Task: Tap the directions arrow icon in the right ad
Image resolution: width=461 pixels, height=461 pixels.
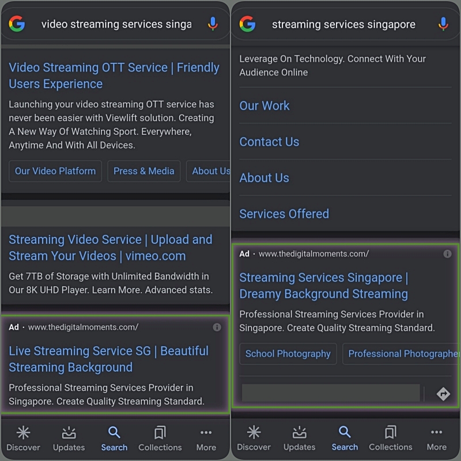Action: 443,394
